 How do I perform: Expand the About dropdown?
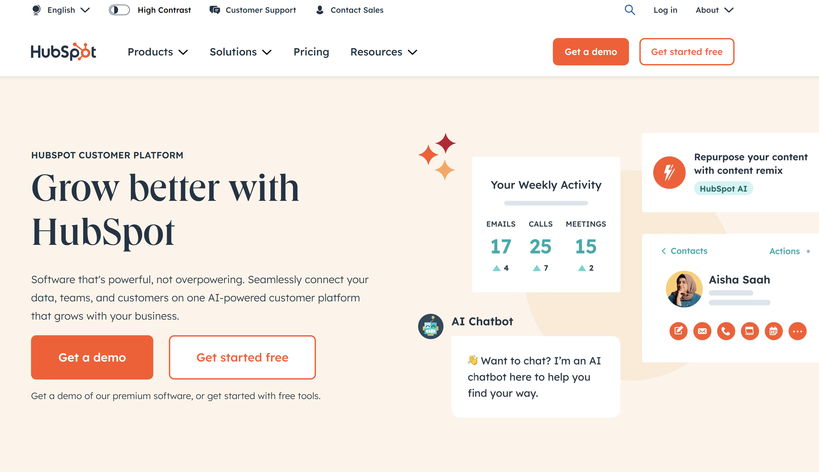[714, 10]
